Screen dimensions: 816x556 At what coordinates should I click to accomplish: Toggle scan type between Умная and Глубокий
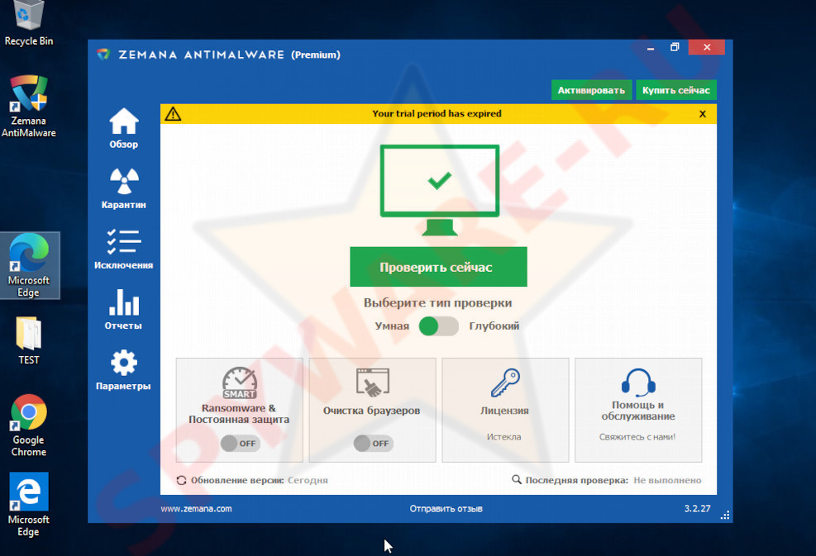pyautogui.click(x=438, y=326)
